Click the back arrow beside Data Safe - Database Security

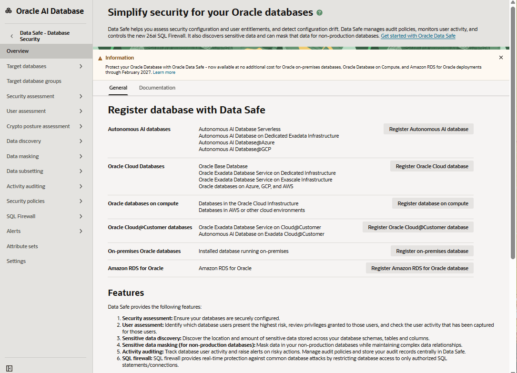(12, 36)
